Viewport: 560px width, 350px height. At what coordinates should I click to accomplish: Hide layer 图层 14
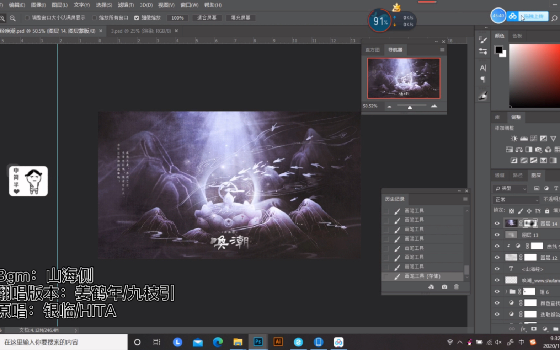pyautogui.click(x=497, y=224)
